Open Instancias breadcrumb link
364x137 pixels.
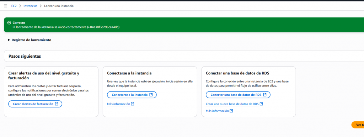click(31, 6)
